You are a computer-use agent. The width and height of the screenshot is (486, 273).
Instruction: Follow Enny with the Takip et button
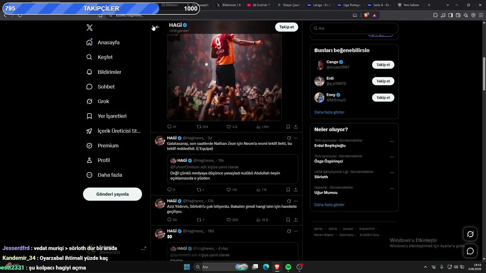pos(383,97)
